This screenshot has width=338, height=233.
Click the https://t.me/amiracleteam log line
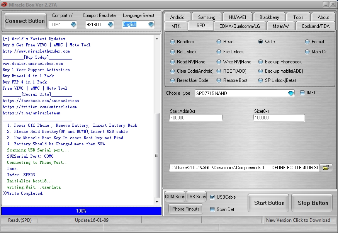coord(31,113)
